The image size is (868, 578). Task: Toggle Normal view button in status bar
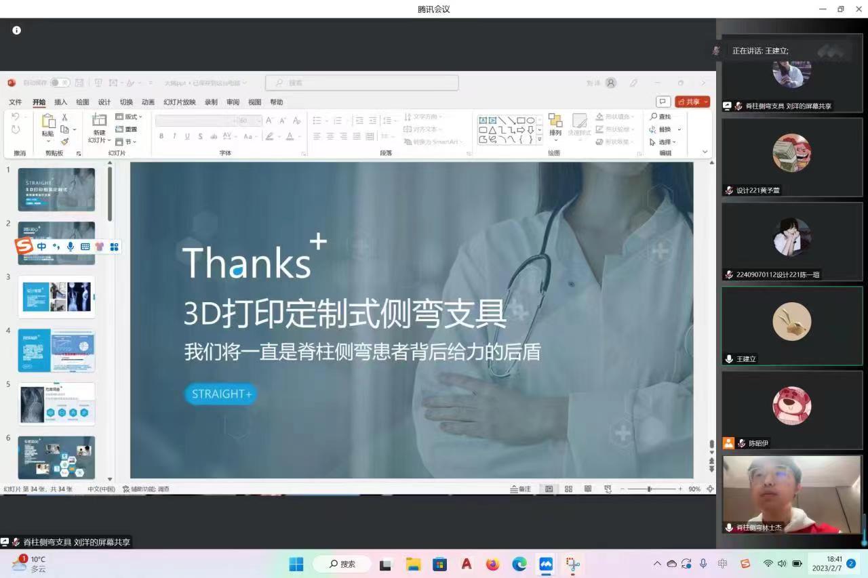coord(549,489)
